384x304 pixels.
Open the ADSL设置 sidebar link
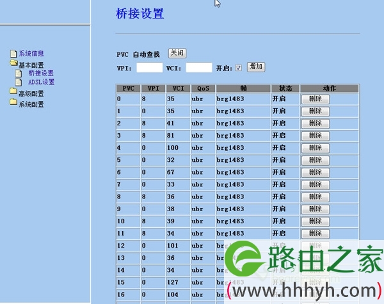point(41,82)
